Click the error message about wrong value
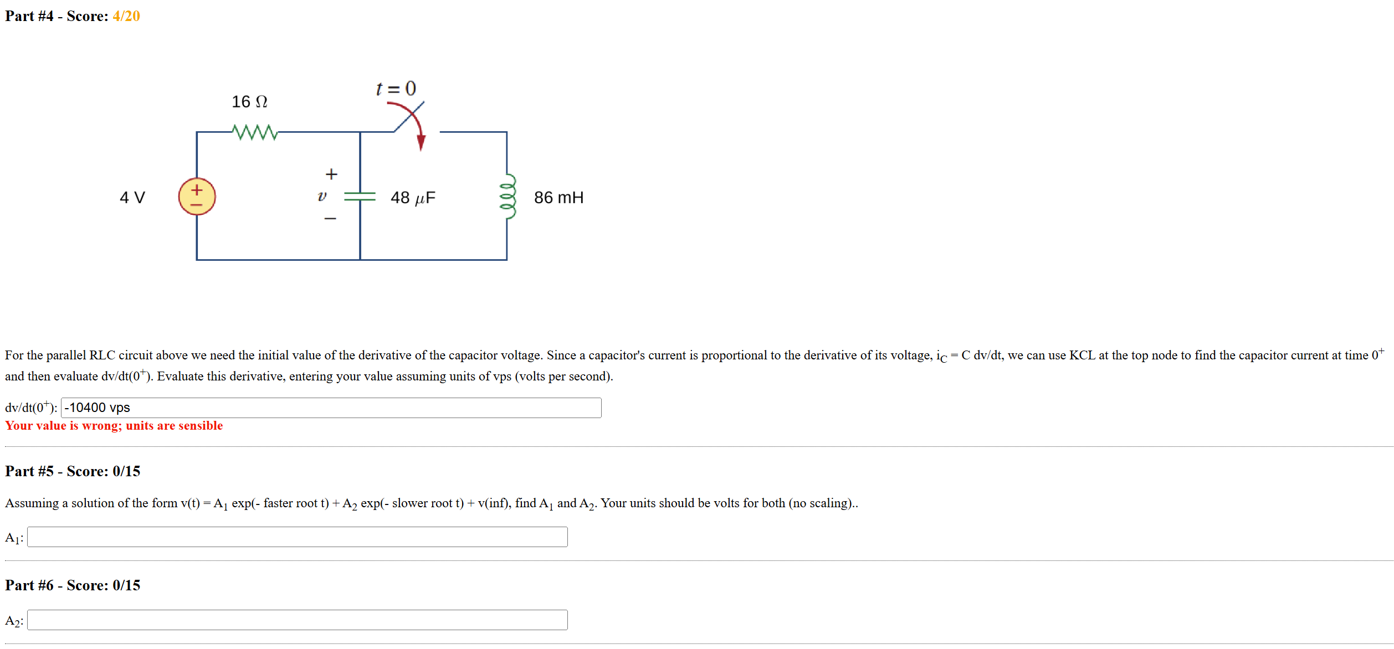 pos(114,425)
